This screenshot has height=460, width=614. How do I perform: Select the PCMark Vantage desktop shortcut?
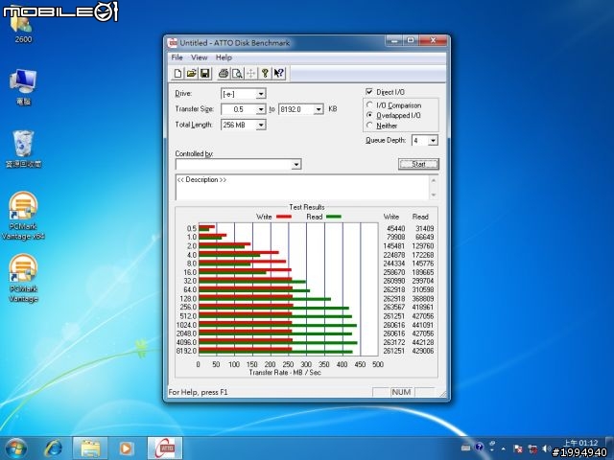pos(23,279)
